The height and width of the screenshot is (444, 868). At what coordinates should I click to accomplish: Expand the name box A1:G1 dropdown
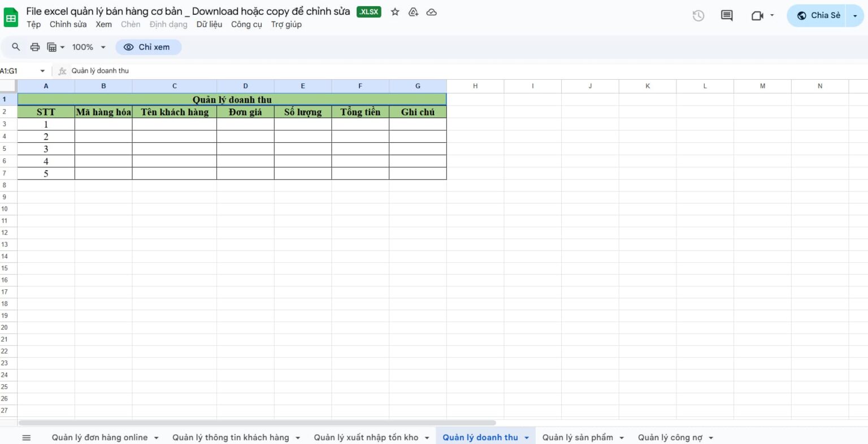42,71
